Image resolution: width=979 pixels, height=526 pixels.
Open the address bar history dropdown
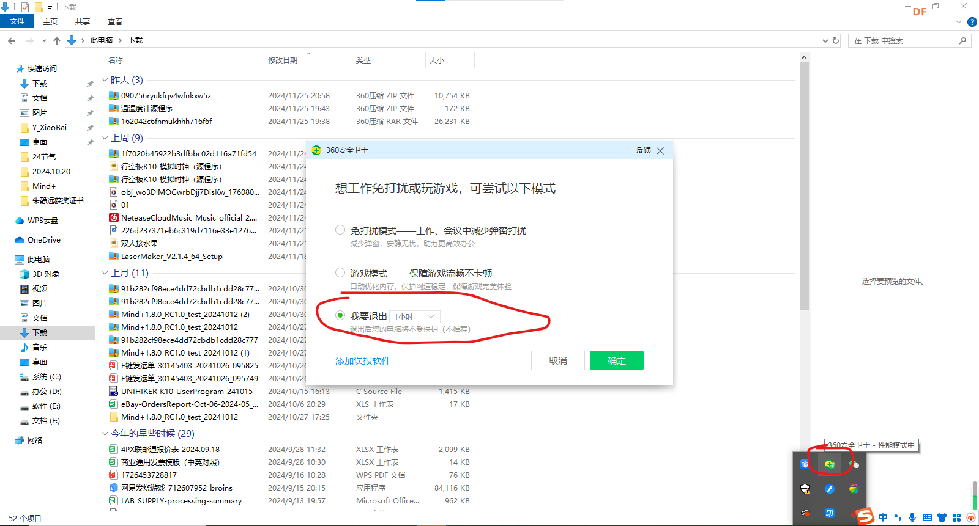825,40
